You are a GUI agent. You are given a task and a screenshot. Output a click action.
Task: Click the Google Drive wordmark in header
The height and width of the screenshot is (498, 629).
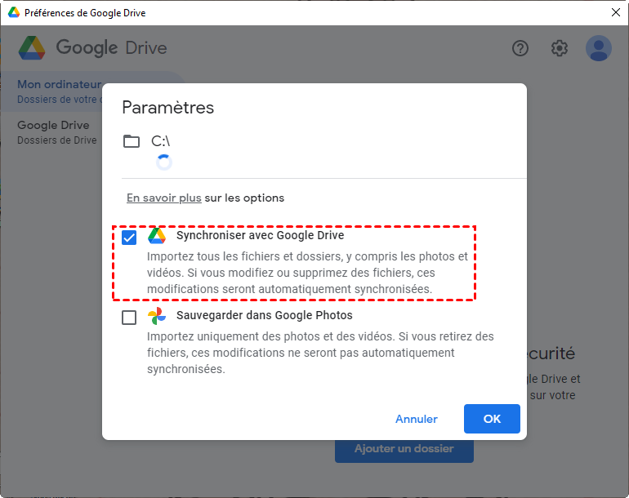point(112,47)
